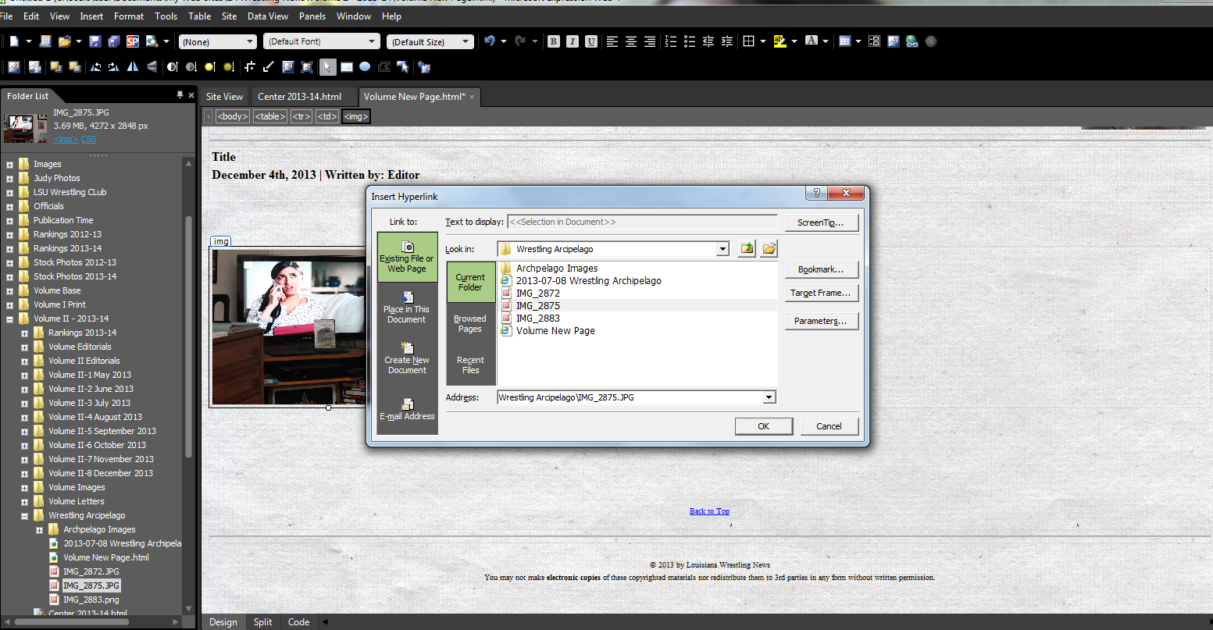Click OK in Insert Hyperlink dialog
This screenshot has width=1213, height=630.
click(x=764, y=426)
